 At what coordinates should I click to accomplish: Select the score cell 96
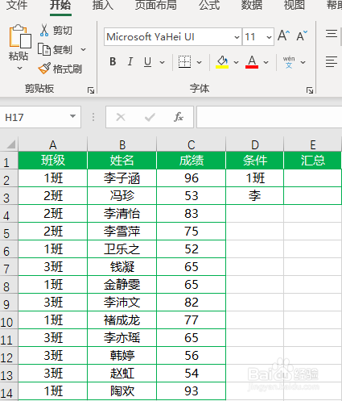(192, 178)
